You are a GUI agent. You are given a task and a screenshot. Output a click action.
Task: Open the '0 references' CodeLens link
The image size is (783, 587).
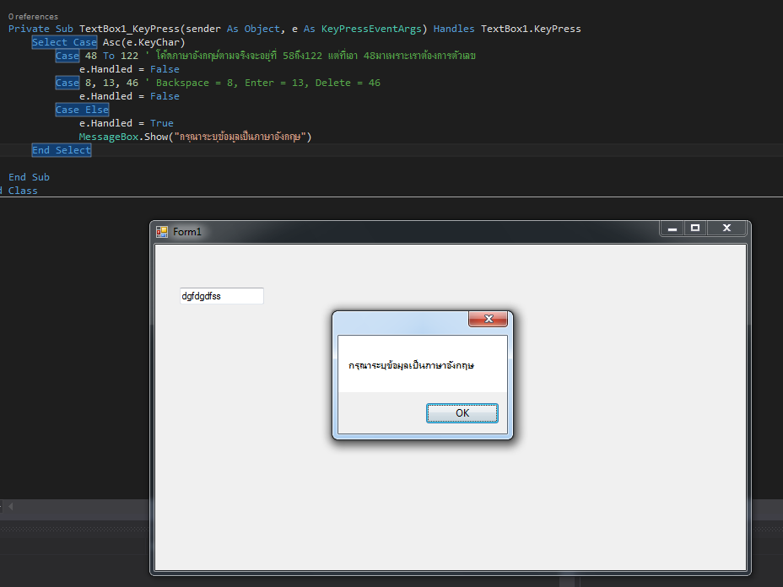33,16
